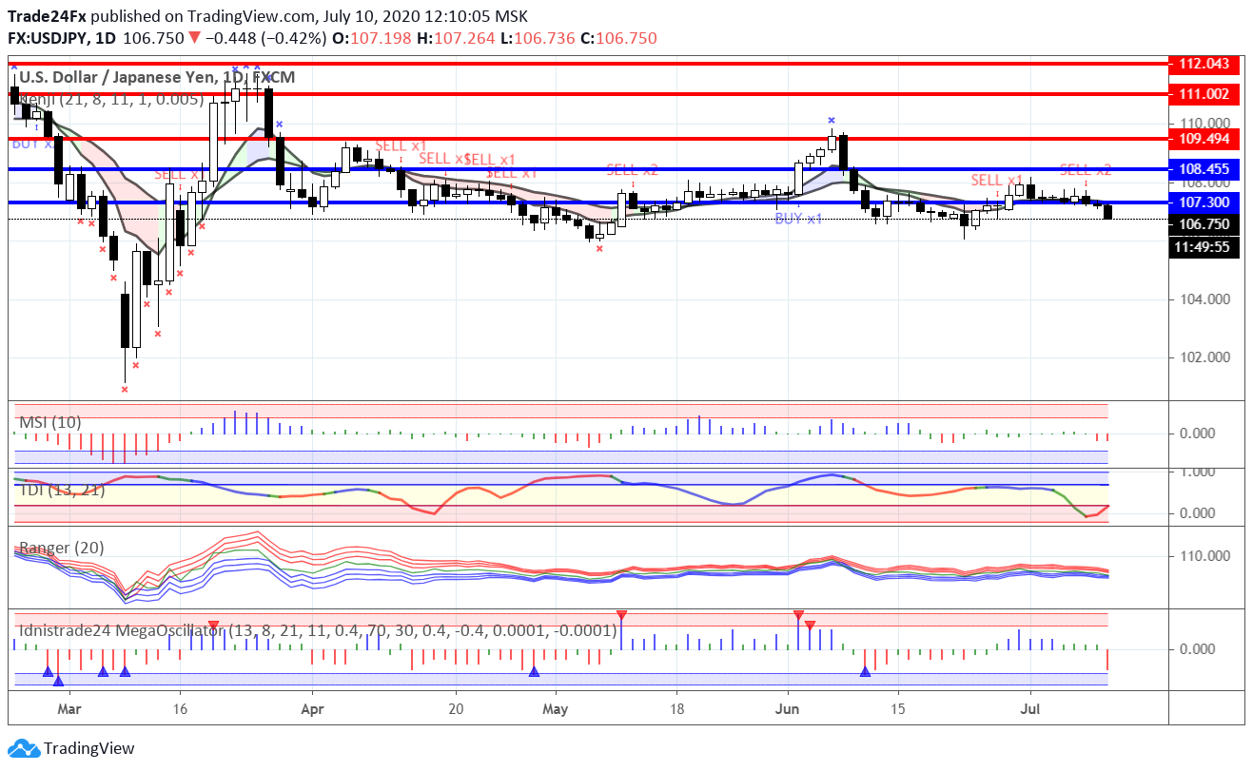Screen dimensions: 1253x771
Task: Click the red x marker below the March low
Action: [x=125, y=389]
